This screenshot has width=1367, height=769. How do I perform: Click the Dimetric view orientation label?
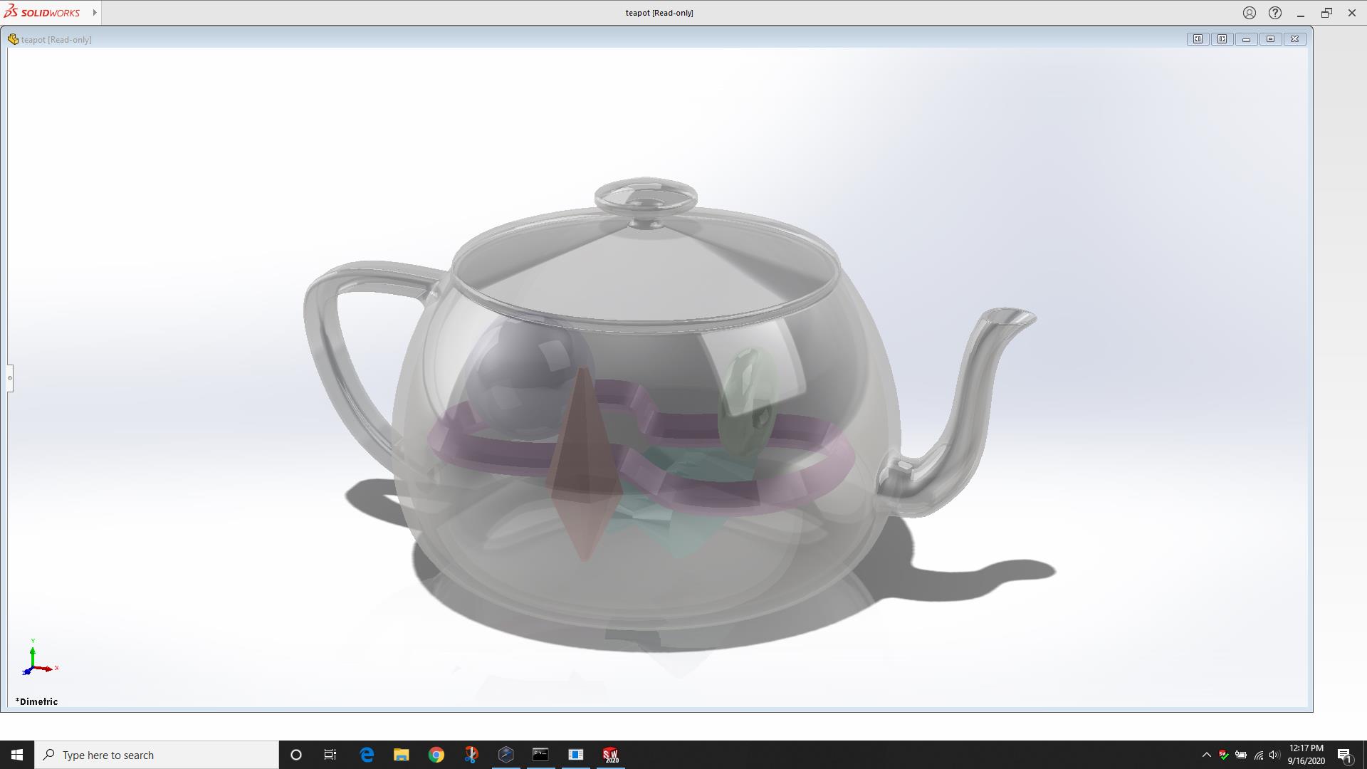[x=37, y=701]
